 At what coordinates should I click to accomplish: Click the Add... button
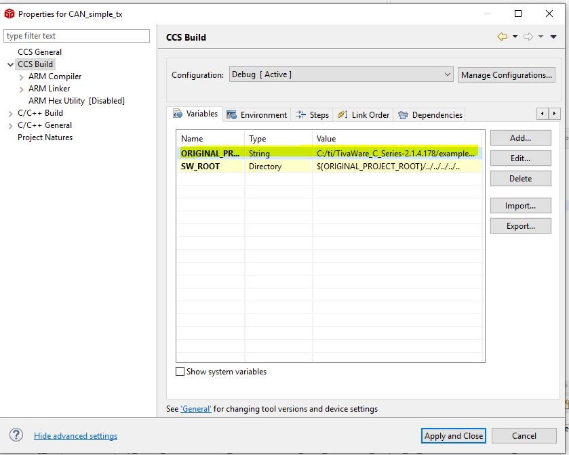click(x=520, y=137)
